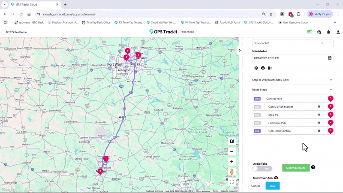Click pin marker 5 in Route Stops list
Screen dimensions: 343x193
[x=331, y=131]
